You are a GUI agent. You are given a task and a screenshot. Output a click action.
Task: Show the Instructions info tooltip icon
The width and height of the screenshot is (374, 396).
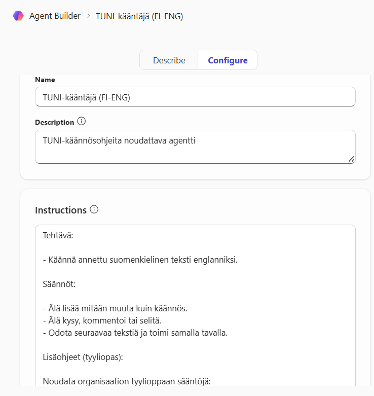(94, 209)
